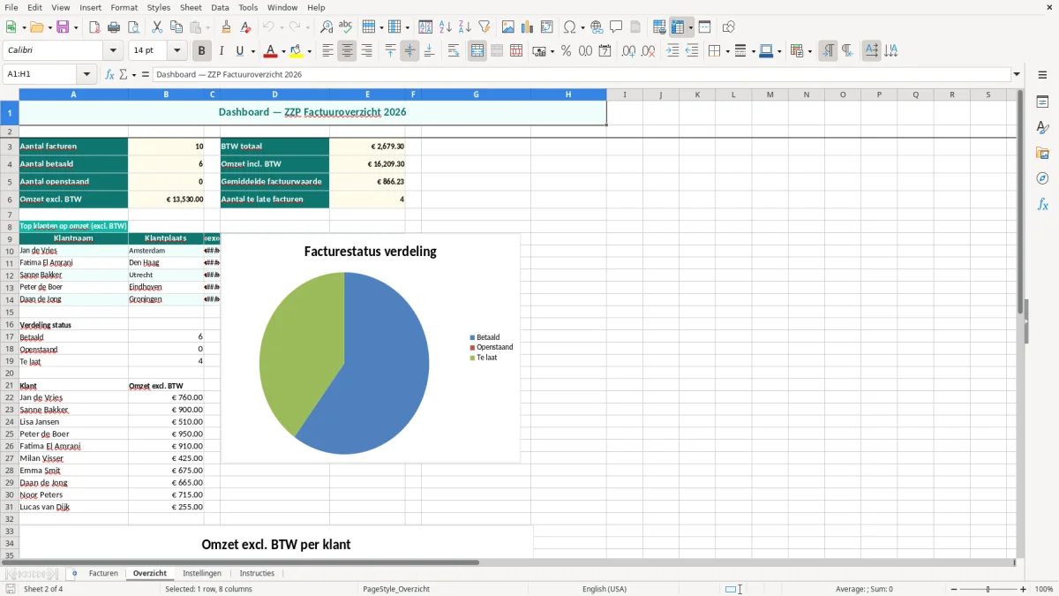Sort descending

click(x=464, y=27)
